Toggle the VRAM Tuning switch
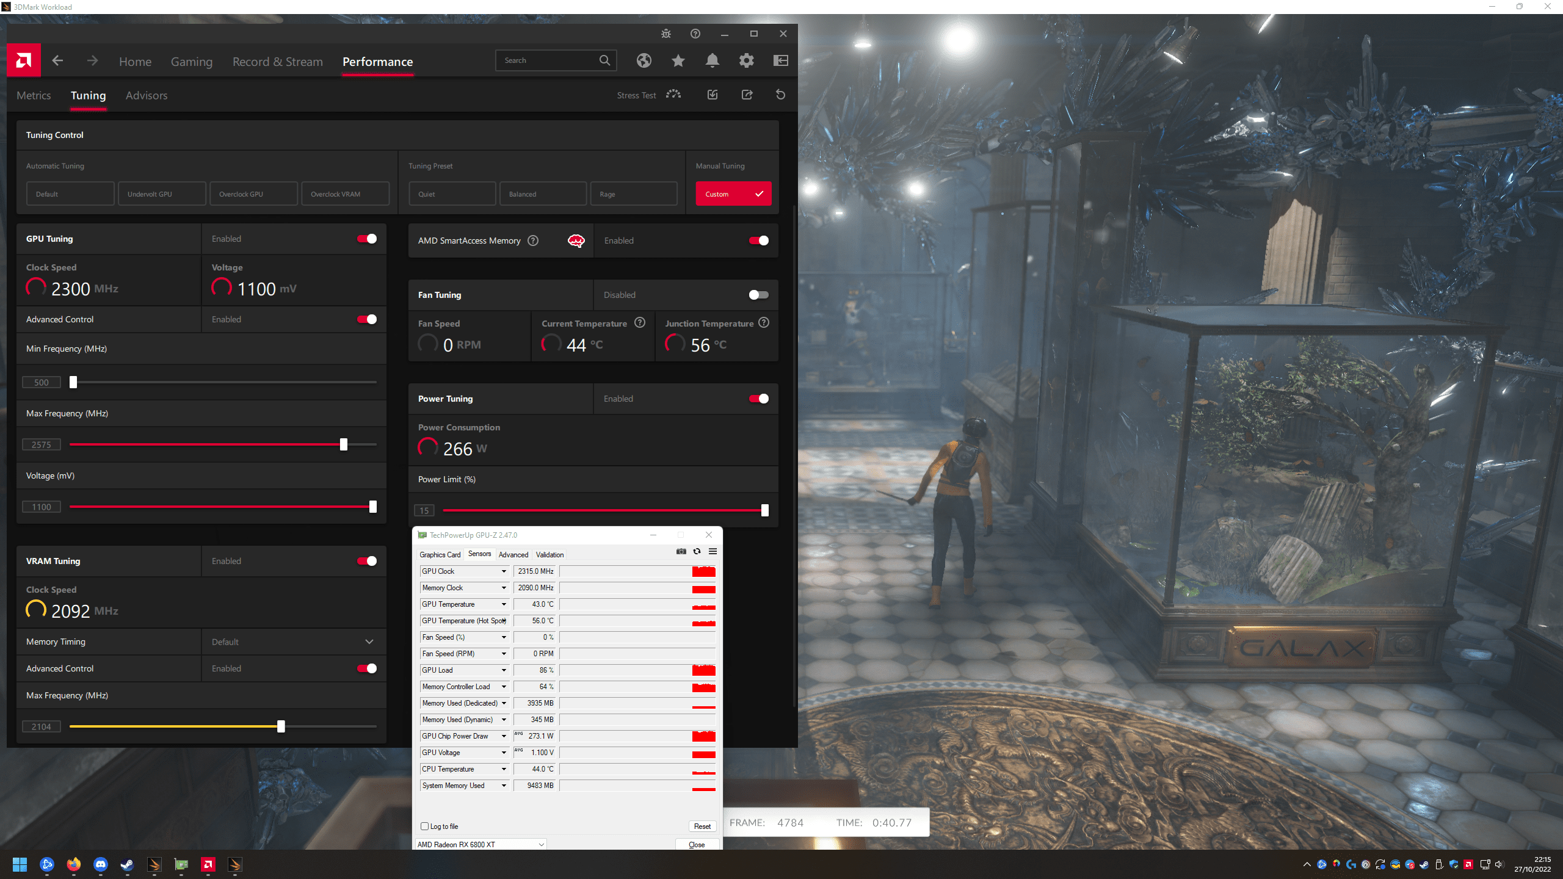The height and width of the screenshot is (879, 1563). [x=367, y=561]
